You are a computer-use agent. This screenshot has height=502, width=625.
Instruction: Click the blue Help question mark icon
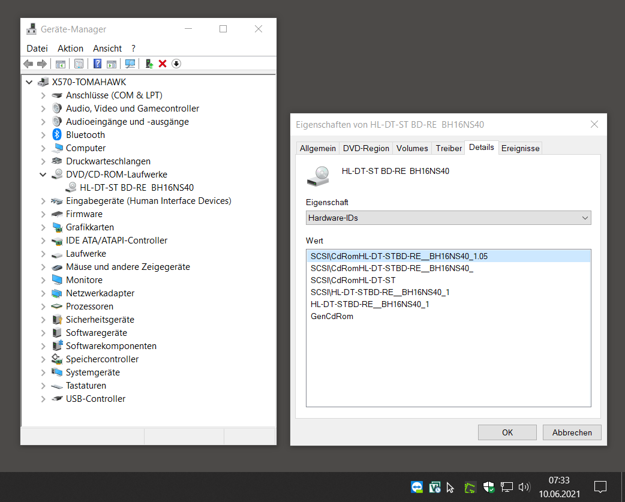pos(97,64)
